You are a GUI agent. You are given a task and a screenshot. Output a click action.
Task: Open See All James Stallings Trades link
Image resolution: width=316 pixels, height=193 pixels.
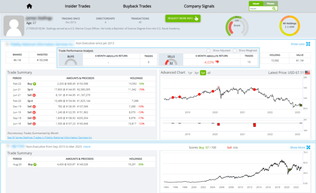click(50, 137)
